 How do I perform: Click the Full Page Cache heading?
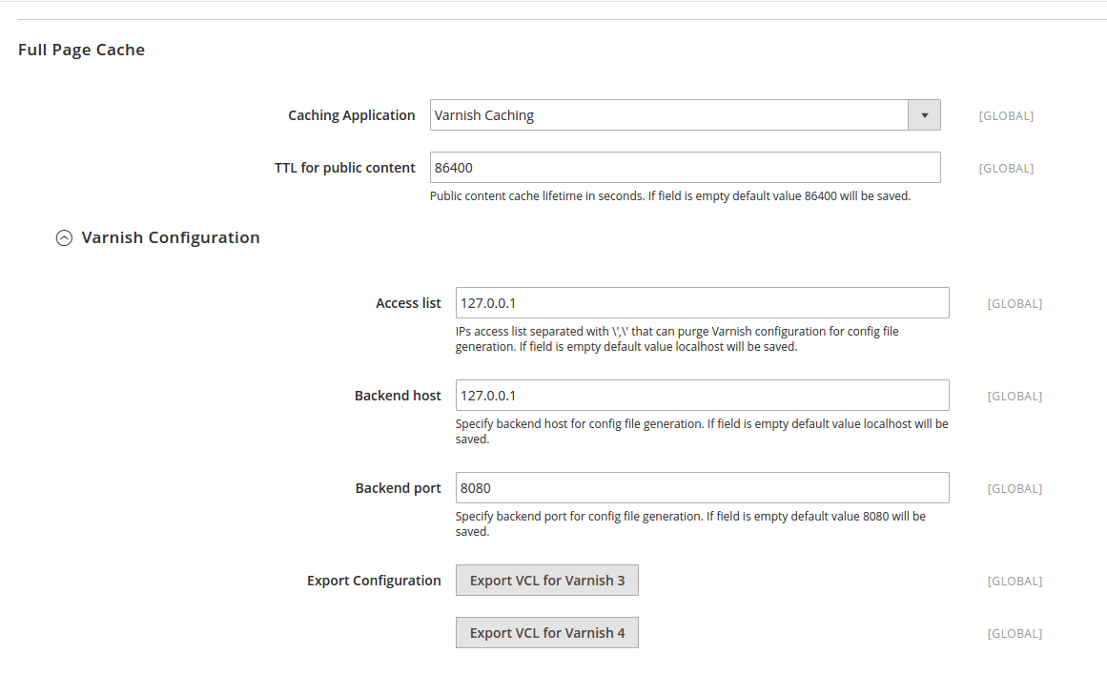click(81, 50)
